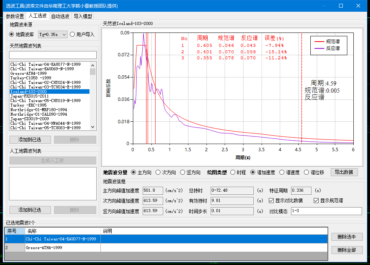Select the 地震波库 radio button
Image resolution: width=370 pixels, height=265 pixels.
12,34
